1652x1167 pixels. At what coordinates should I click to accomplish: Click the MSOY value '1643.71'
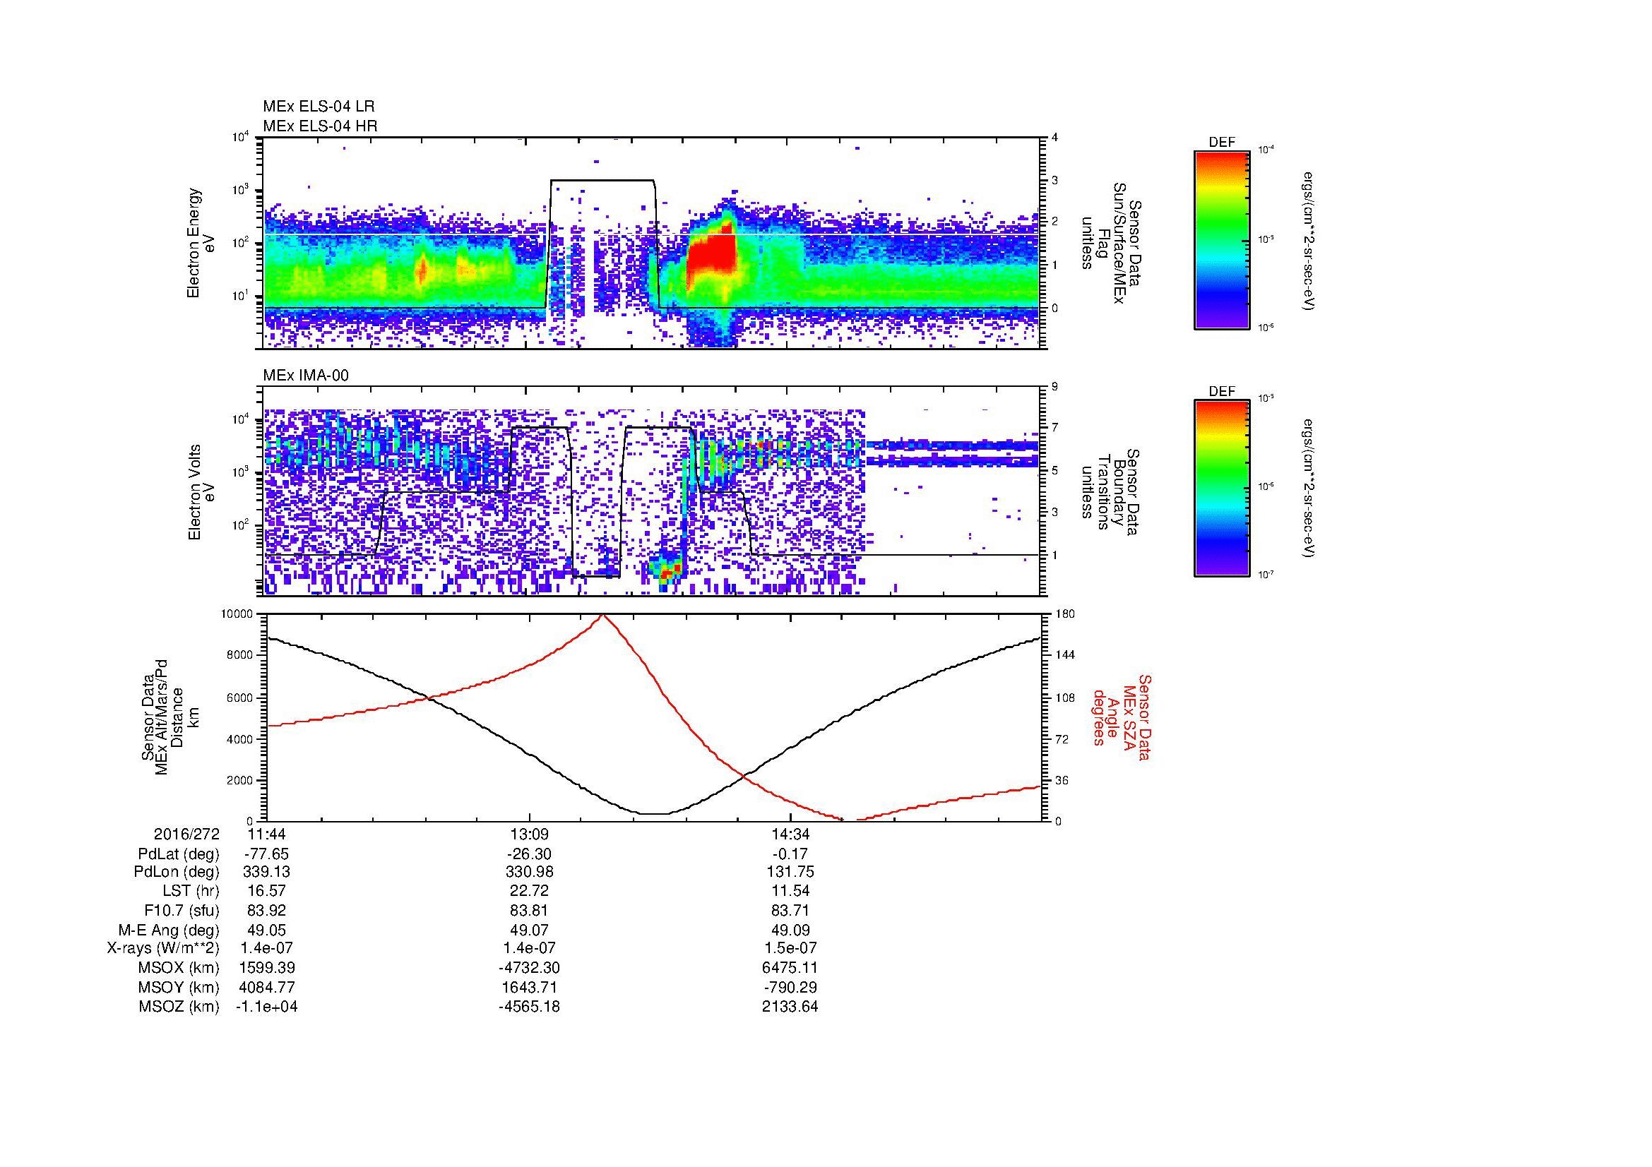(x=530, y=987)
